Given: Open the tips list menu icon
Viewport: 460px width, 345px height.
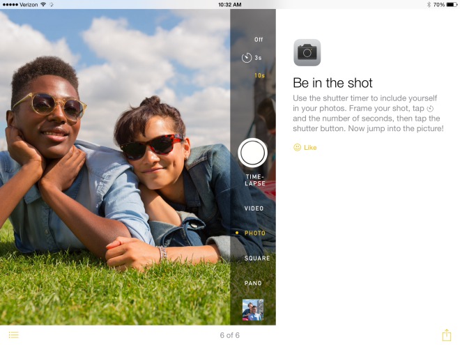Looking at the screenshot, I should click(x=13, y=335).
